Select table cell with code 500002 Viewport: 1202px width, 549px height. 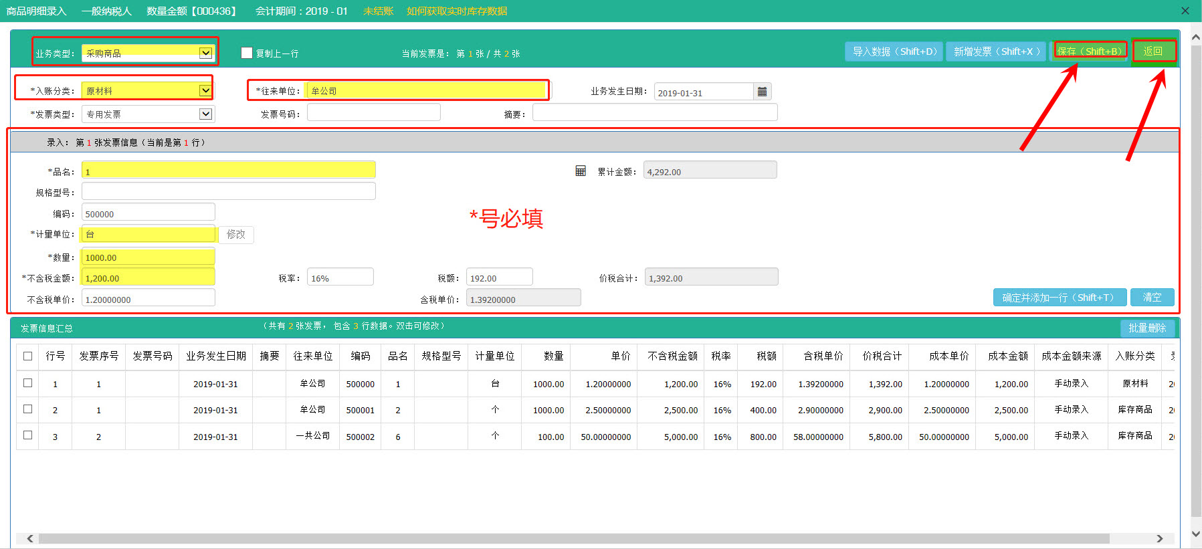[360, 437]
